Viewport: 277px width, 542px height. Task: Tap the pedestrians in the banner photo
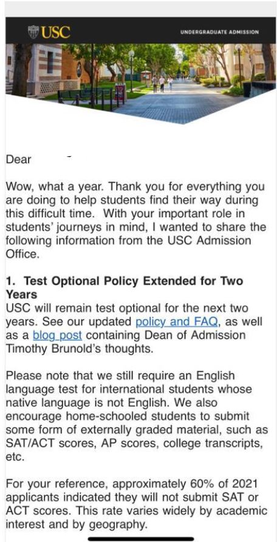(162, 83)
